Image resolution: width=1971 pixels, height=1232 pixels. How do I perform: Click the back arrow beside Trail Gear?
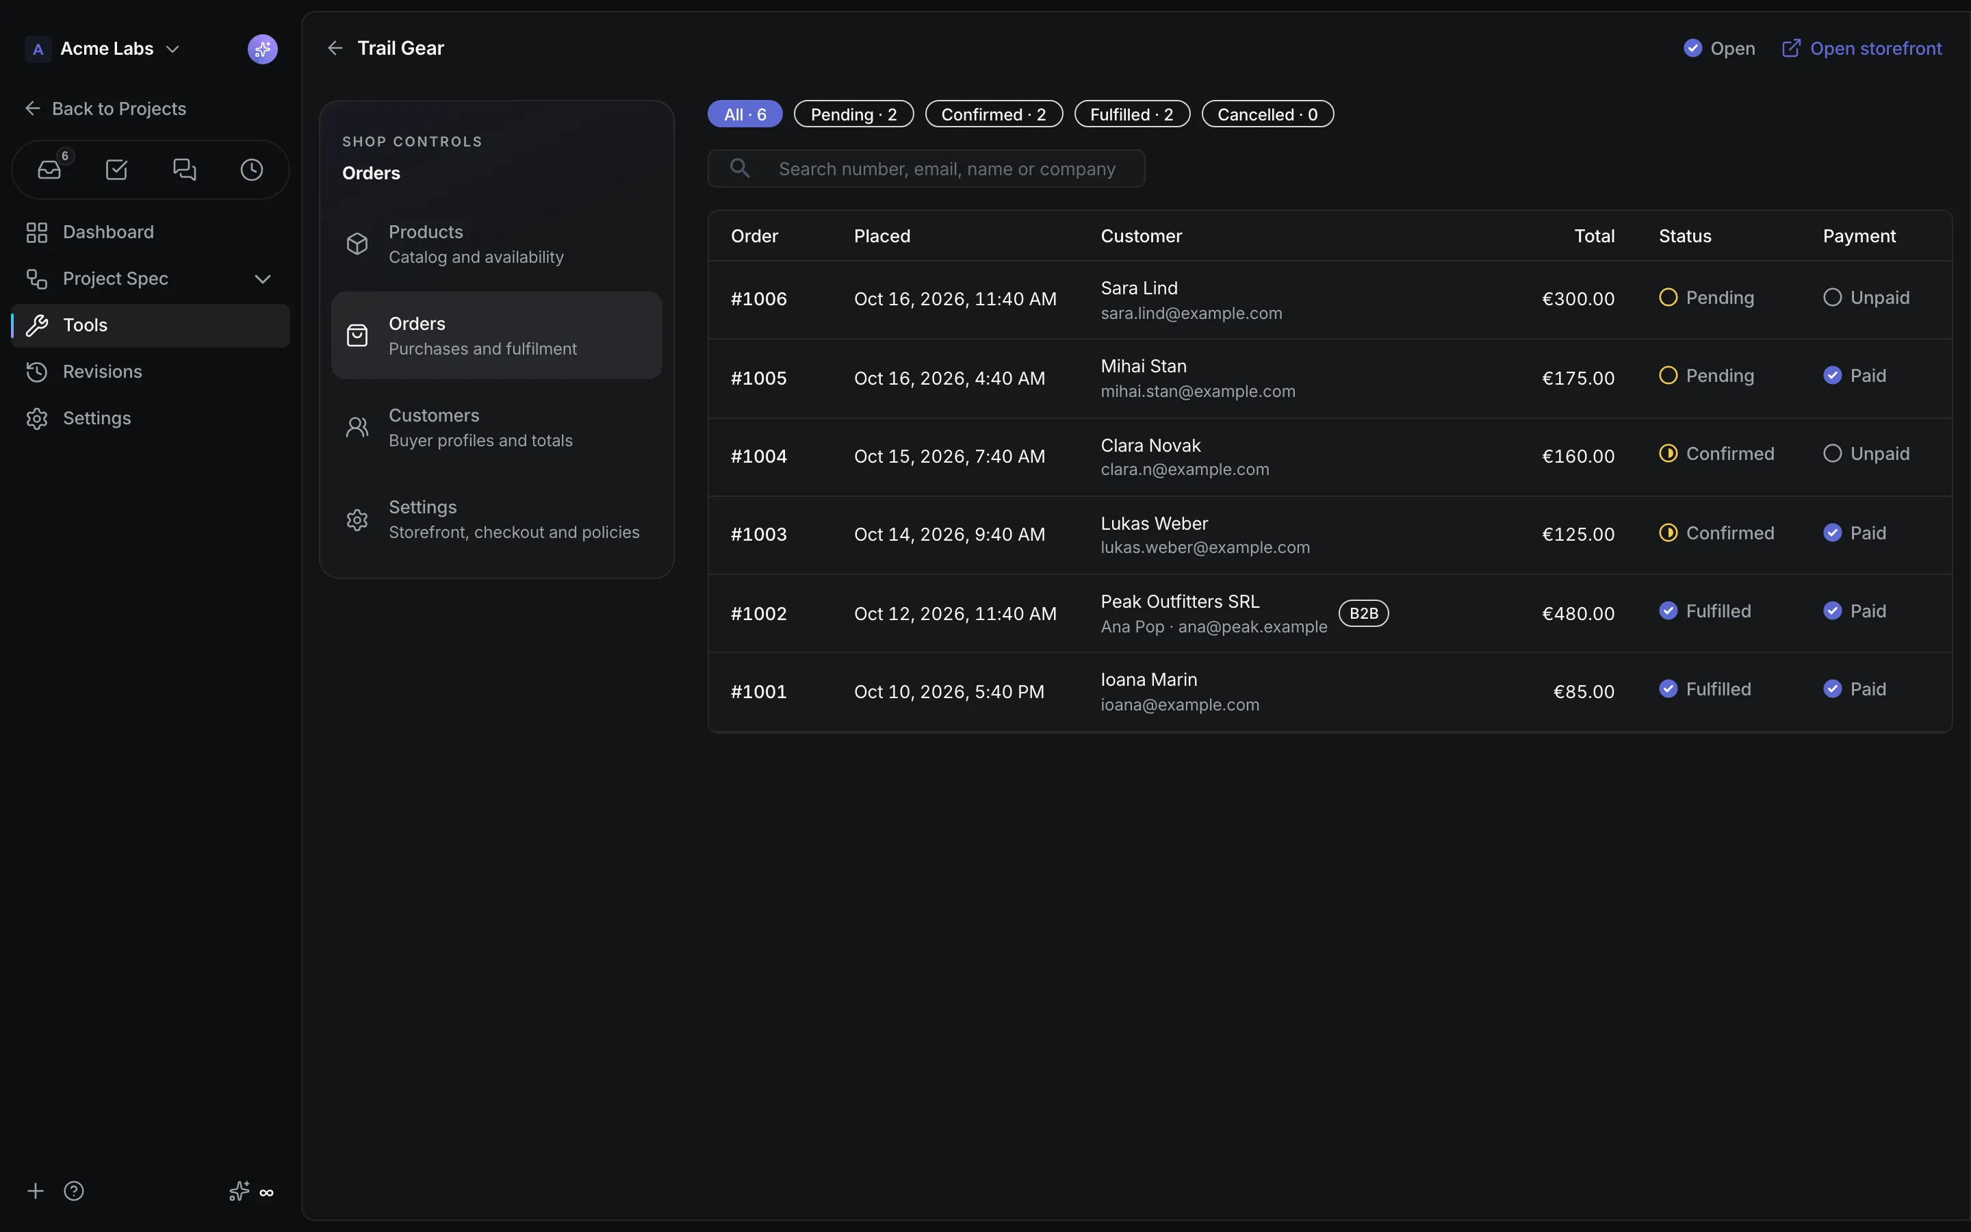[x=335, y=48]
